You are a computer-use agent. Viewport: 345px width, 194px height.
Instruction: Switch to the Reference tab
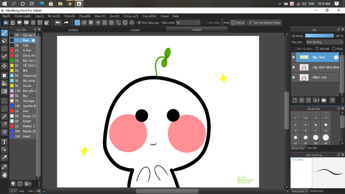point(317,191)
